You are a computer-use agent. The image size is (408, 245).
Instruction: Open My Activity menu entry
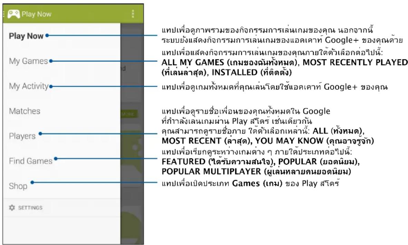click(x=29, y=86)
